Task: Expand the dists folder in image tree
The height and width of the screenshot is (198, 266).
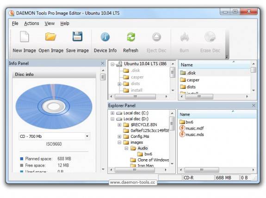Action: (119, 84)
